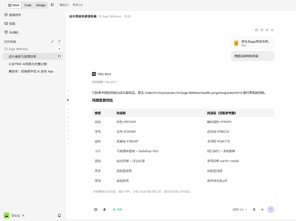The image size is (296, 221).
Task: Click the thumbs-up icon on the response
Action: click(256, 30)
